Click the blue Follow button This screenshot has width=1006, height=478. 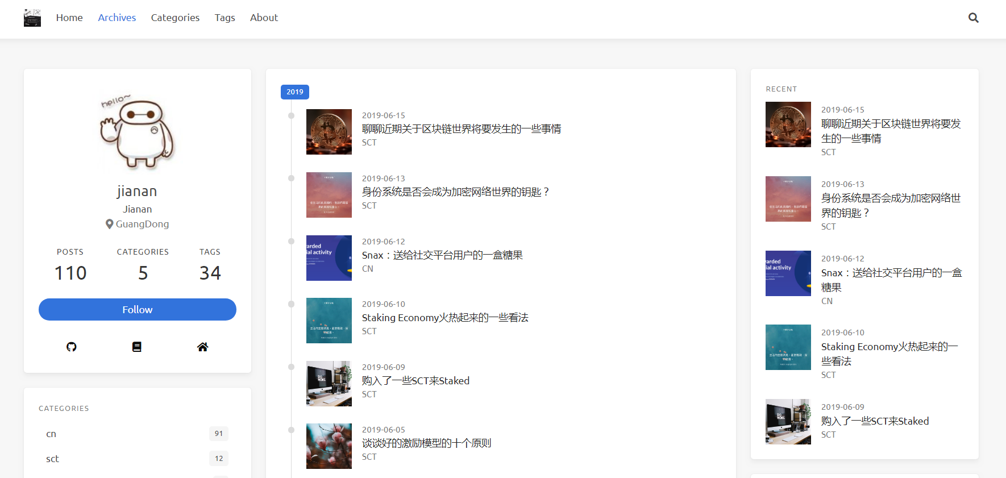138,309
